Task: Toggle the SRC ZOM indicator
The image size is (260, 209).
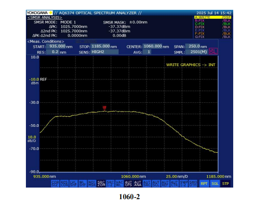Action: coord(101,184)
